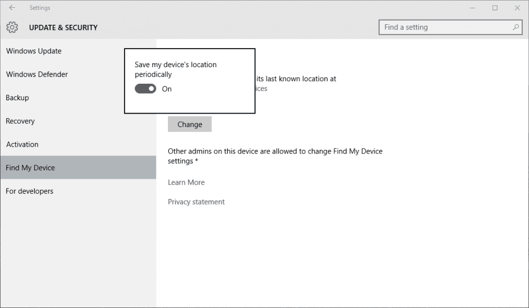529x308 pixels.
Task: Maximize the Settings window
Action: click(495, 8)
